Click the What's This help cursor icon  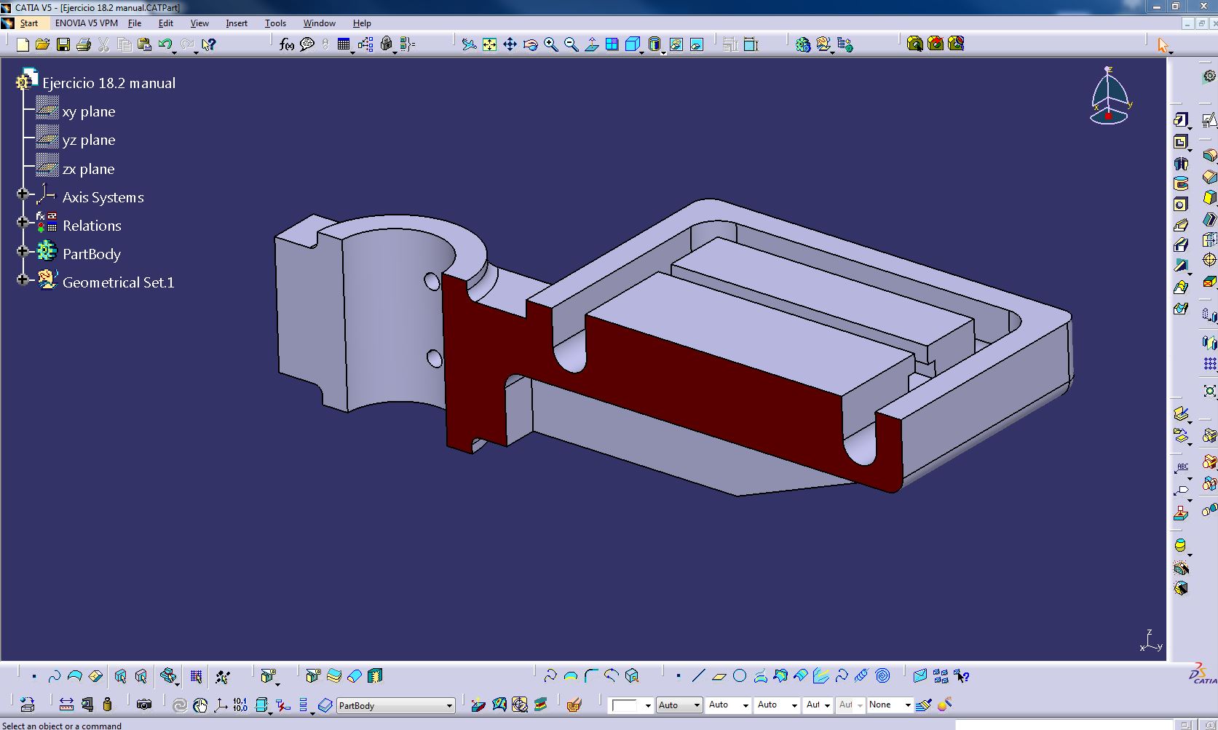pos(209,44)
